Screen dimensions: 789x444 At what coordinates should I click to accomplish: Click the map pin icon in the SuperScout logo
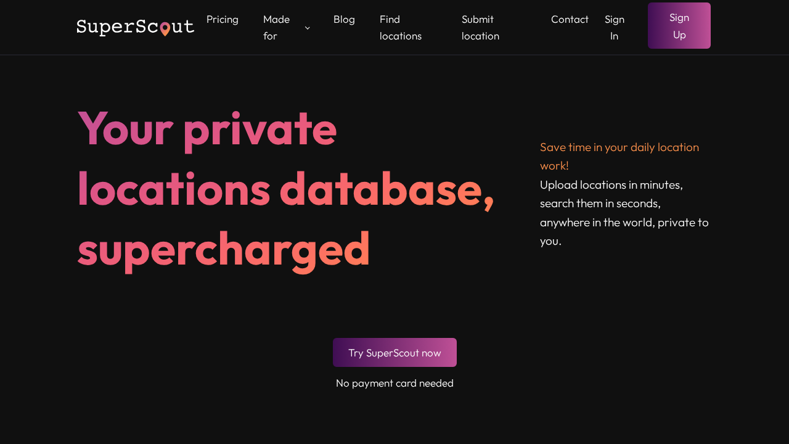tap(165, 28)
